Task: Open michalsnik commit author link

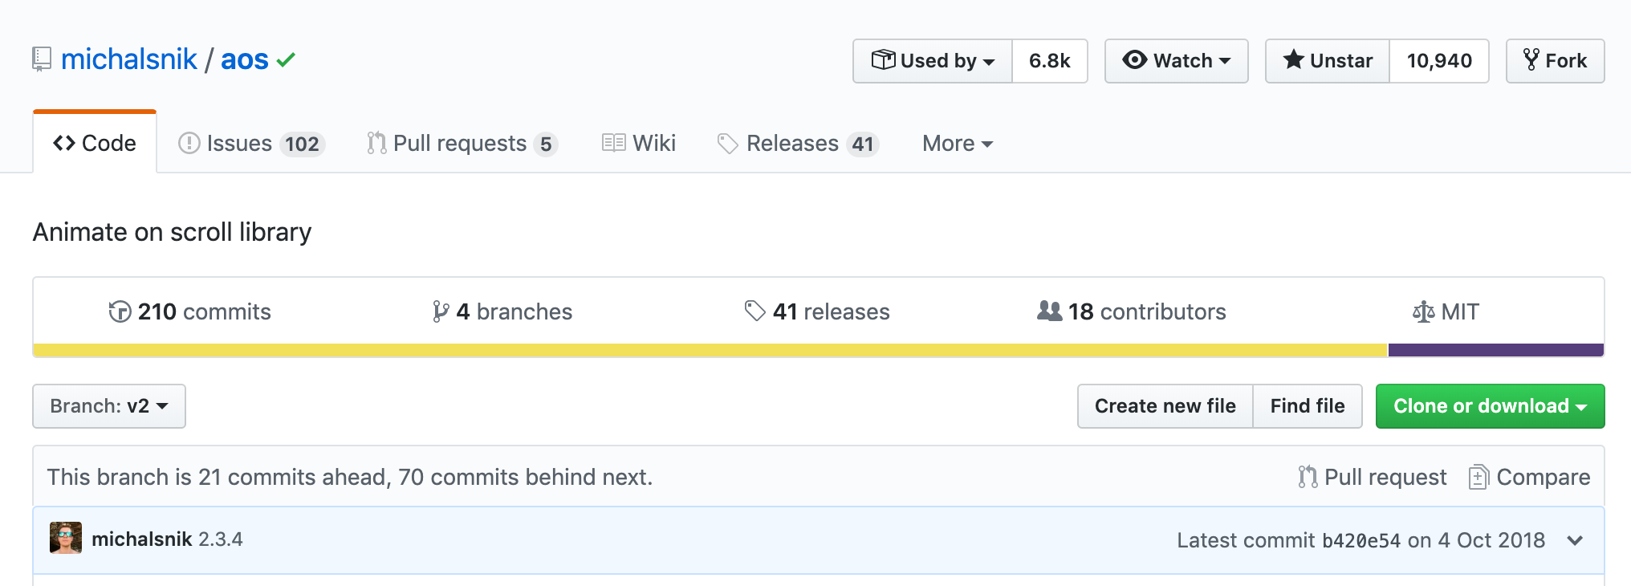Action: pyautogui.click(x=142, y=539)
